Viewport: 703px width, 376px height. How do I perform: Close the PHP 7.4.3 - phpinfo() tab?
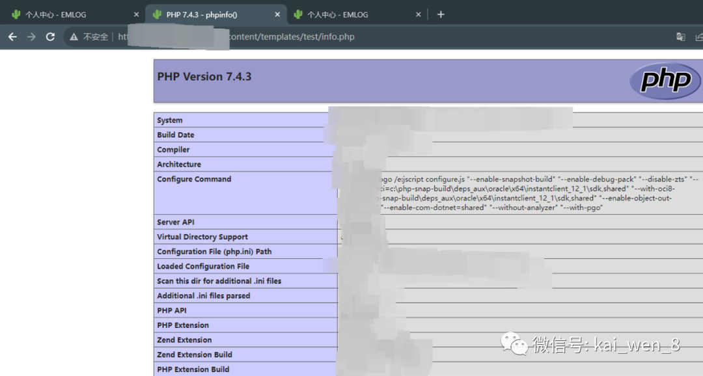(x=277, y=14)
